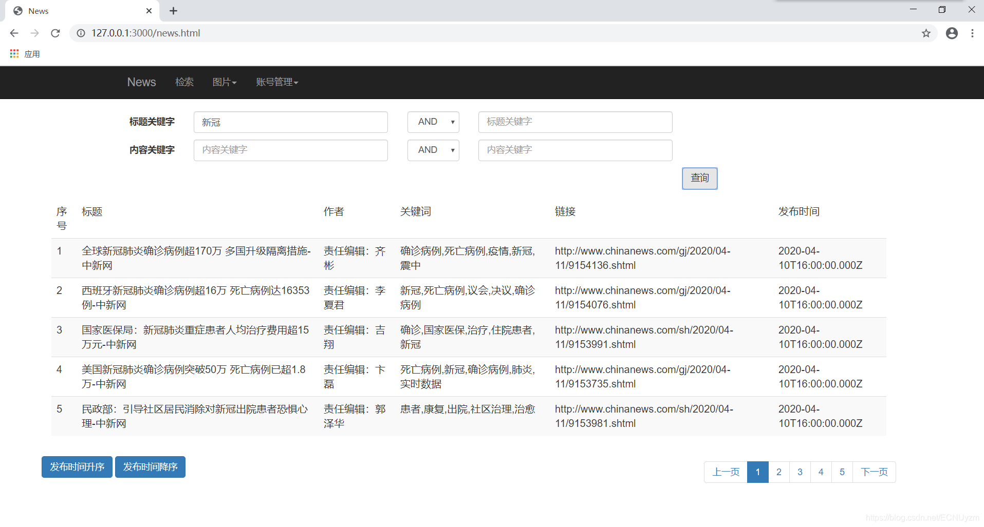Screen dimensions: 984x527
Task: Open the 检索 navigation item
Action: pyautogui.click(x=184, y=82)
